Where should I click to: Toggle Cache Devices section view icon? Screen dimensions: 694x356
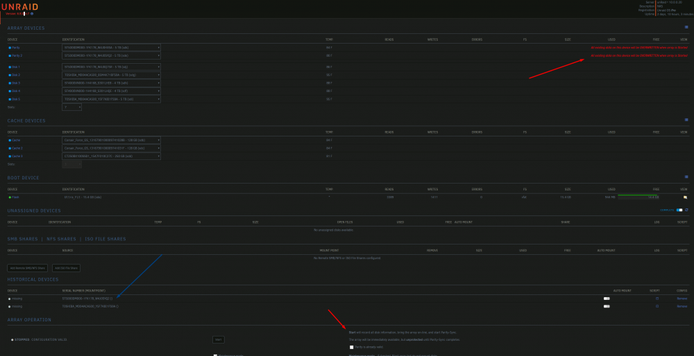(x=686, y=120)
